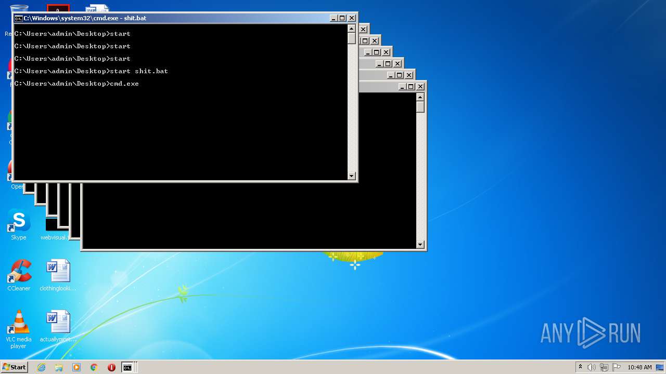Viewport: 666px width, 374px height.
Task: Open the Skype desktop shortcut
Action: pyautogui.click(x=19, y=225)
